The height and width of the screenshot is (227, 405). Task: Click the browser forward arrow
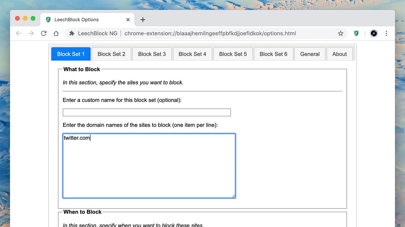point(31,33)
